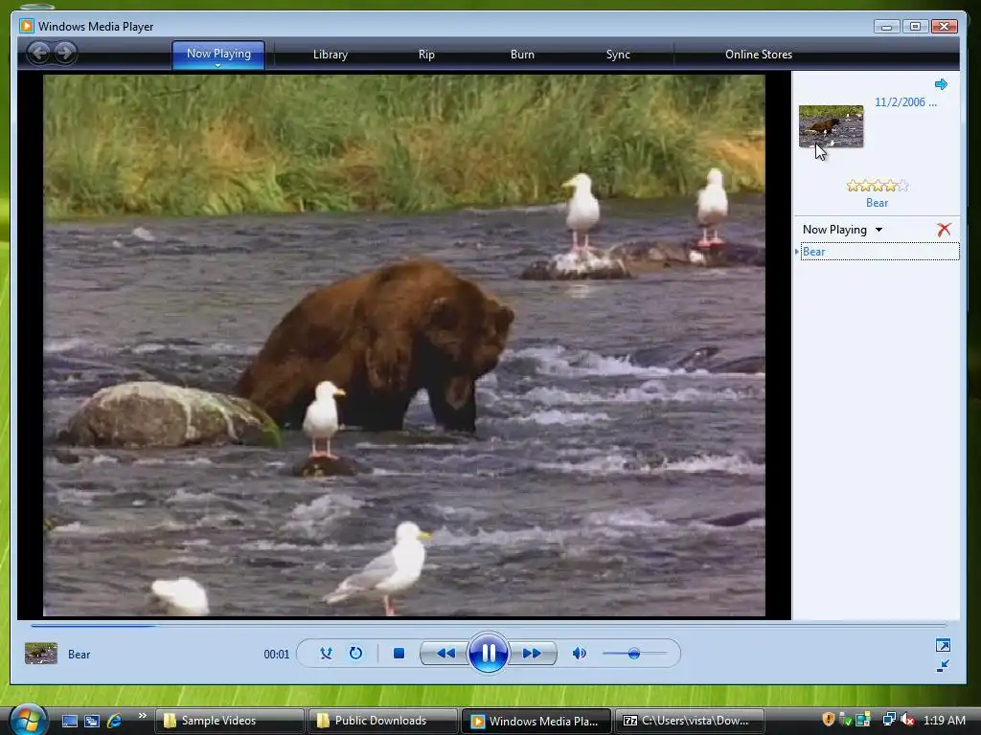Set rating with the star rating
The height and width of the screenshot is (735, 981).
coord(878,186)
